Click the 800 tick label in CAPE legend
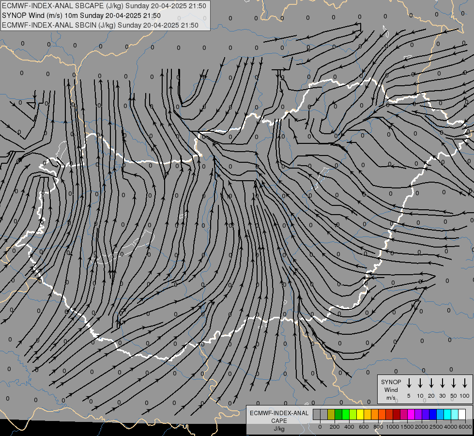The width and height of the screenshot is (474, 436). coord(378,427)
